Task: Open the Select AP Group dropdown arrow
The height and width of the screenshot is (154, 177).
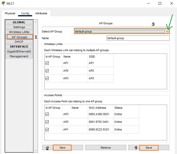Action: pyautogui.click(x=167, y=31)
